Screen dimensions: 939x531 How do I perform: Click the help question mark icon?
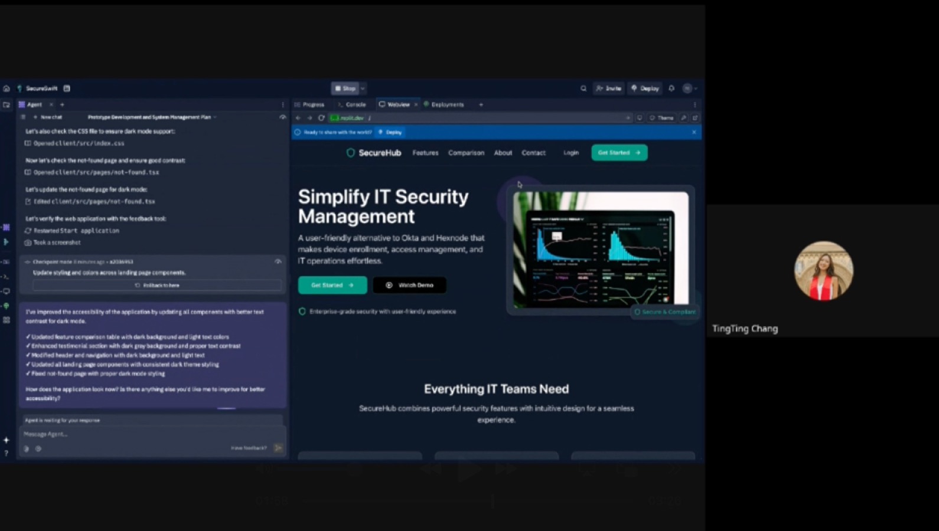tap(6, 453)
